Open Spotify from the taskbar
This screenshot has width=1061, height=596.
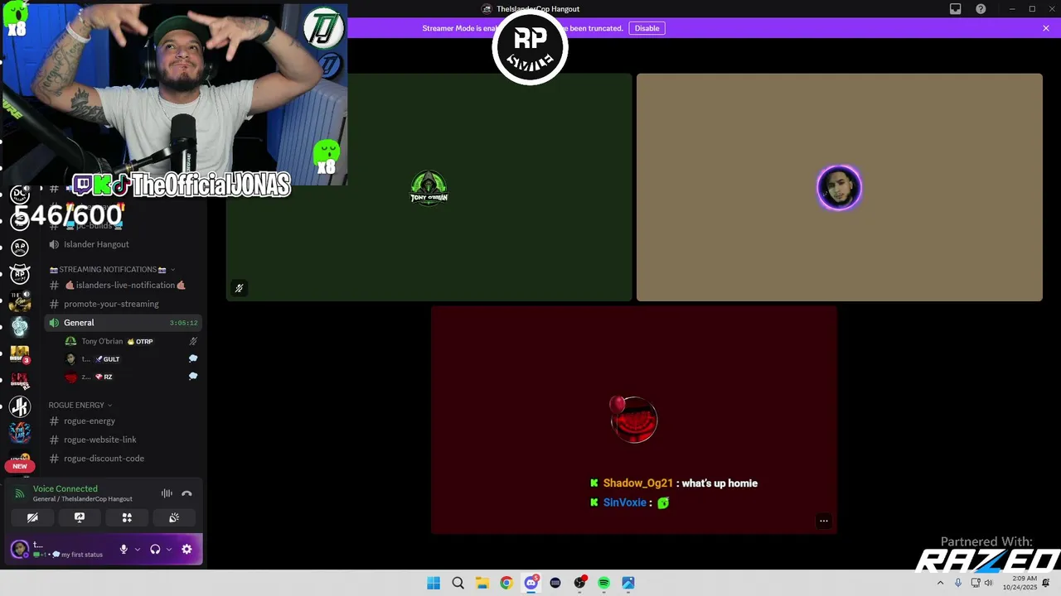(x=603, y=583)
